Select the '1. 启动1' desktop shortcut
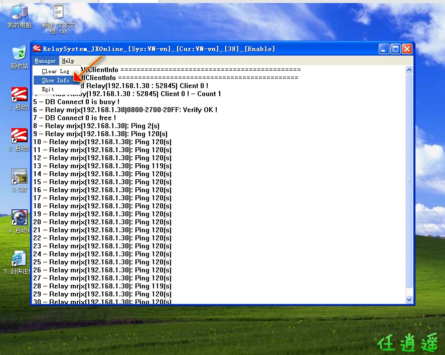Viewport: 445px width, 355px height. coord(19,98)
